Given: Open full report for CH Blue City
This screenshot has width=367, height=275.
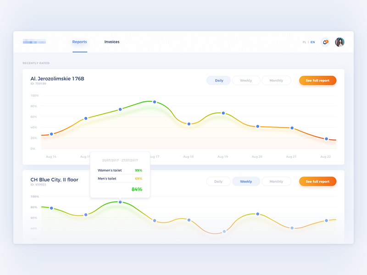Looking at the screenshot, I should [317, 181].
